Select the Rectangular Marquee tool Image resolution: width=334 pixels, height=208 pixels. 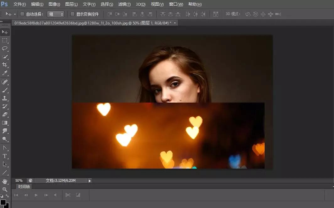point(5,40)
